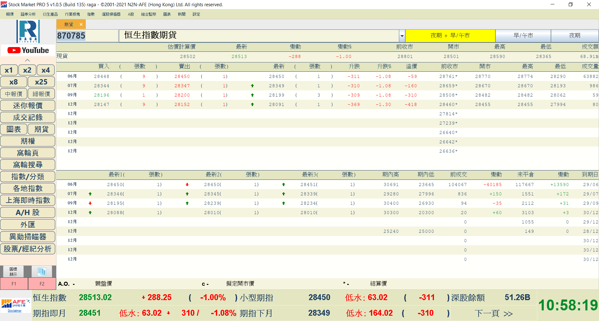This screenshot has width=599, height=321.
Task: Toggle the 圖標顯示 icon display button
Action: coord(13,271)
